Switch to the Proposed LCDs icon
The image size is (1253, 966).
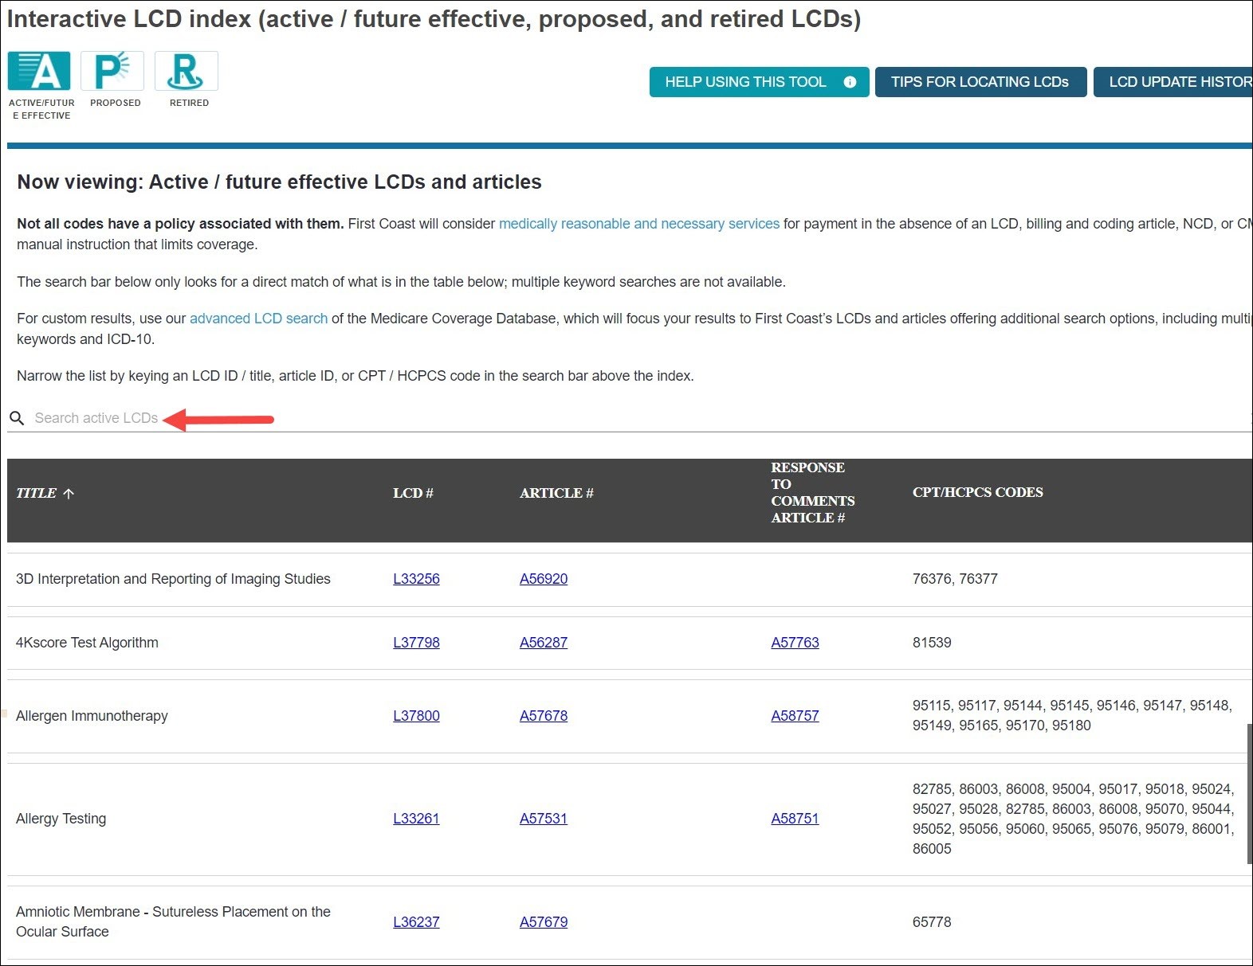pos(112,72)
